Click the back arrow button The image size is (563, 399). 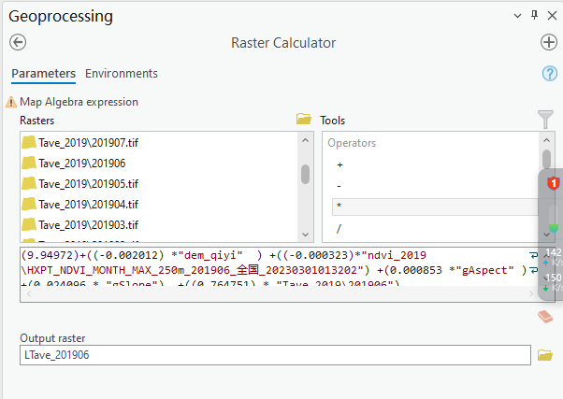18,42
